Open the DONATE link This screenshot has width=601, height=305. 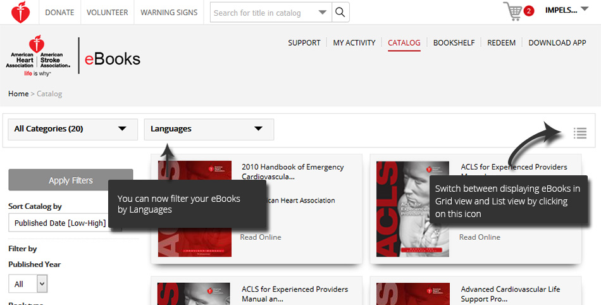coord(60,12)
